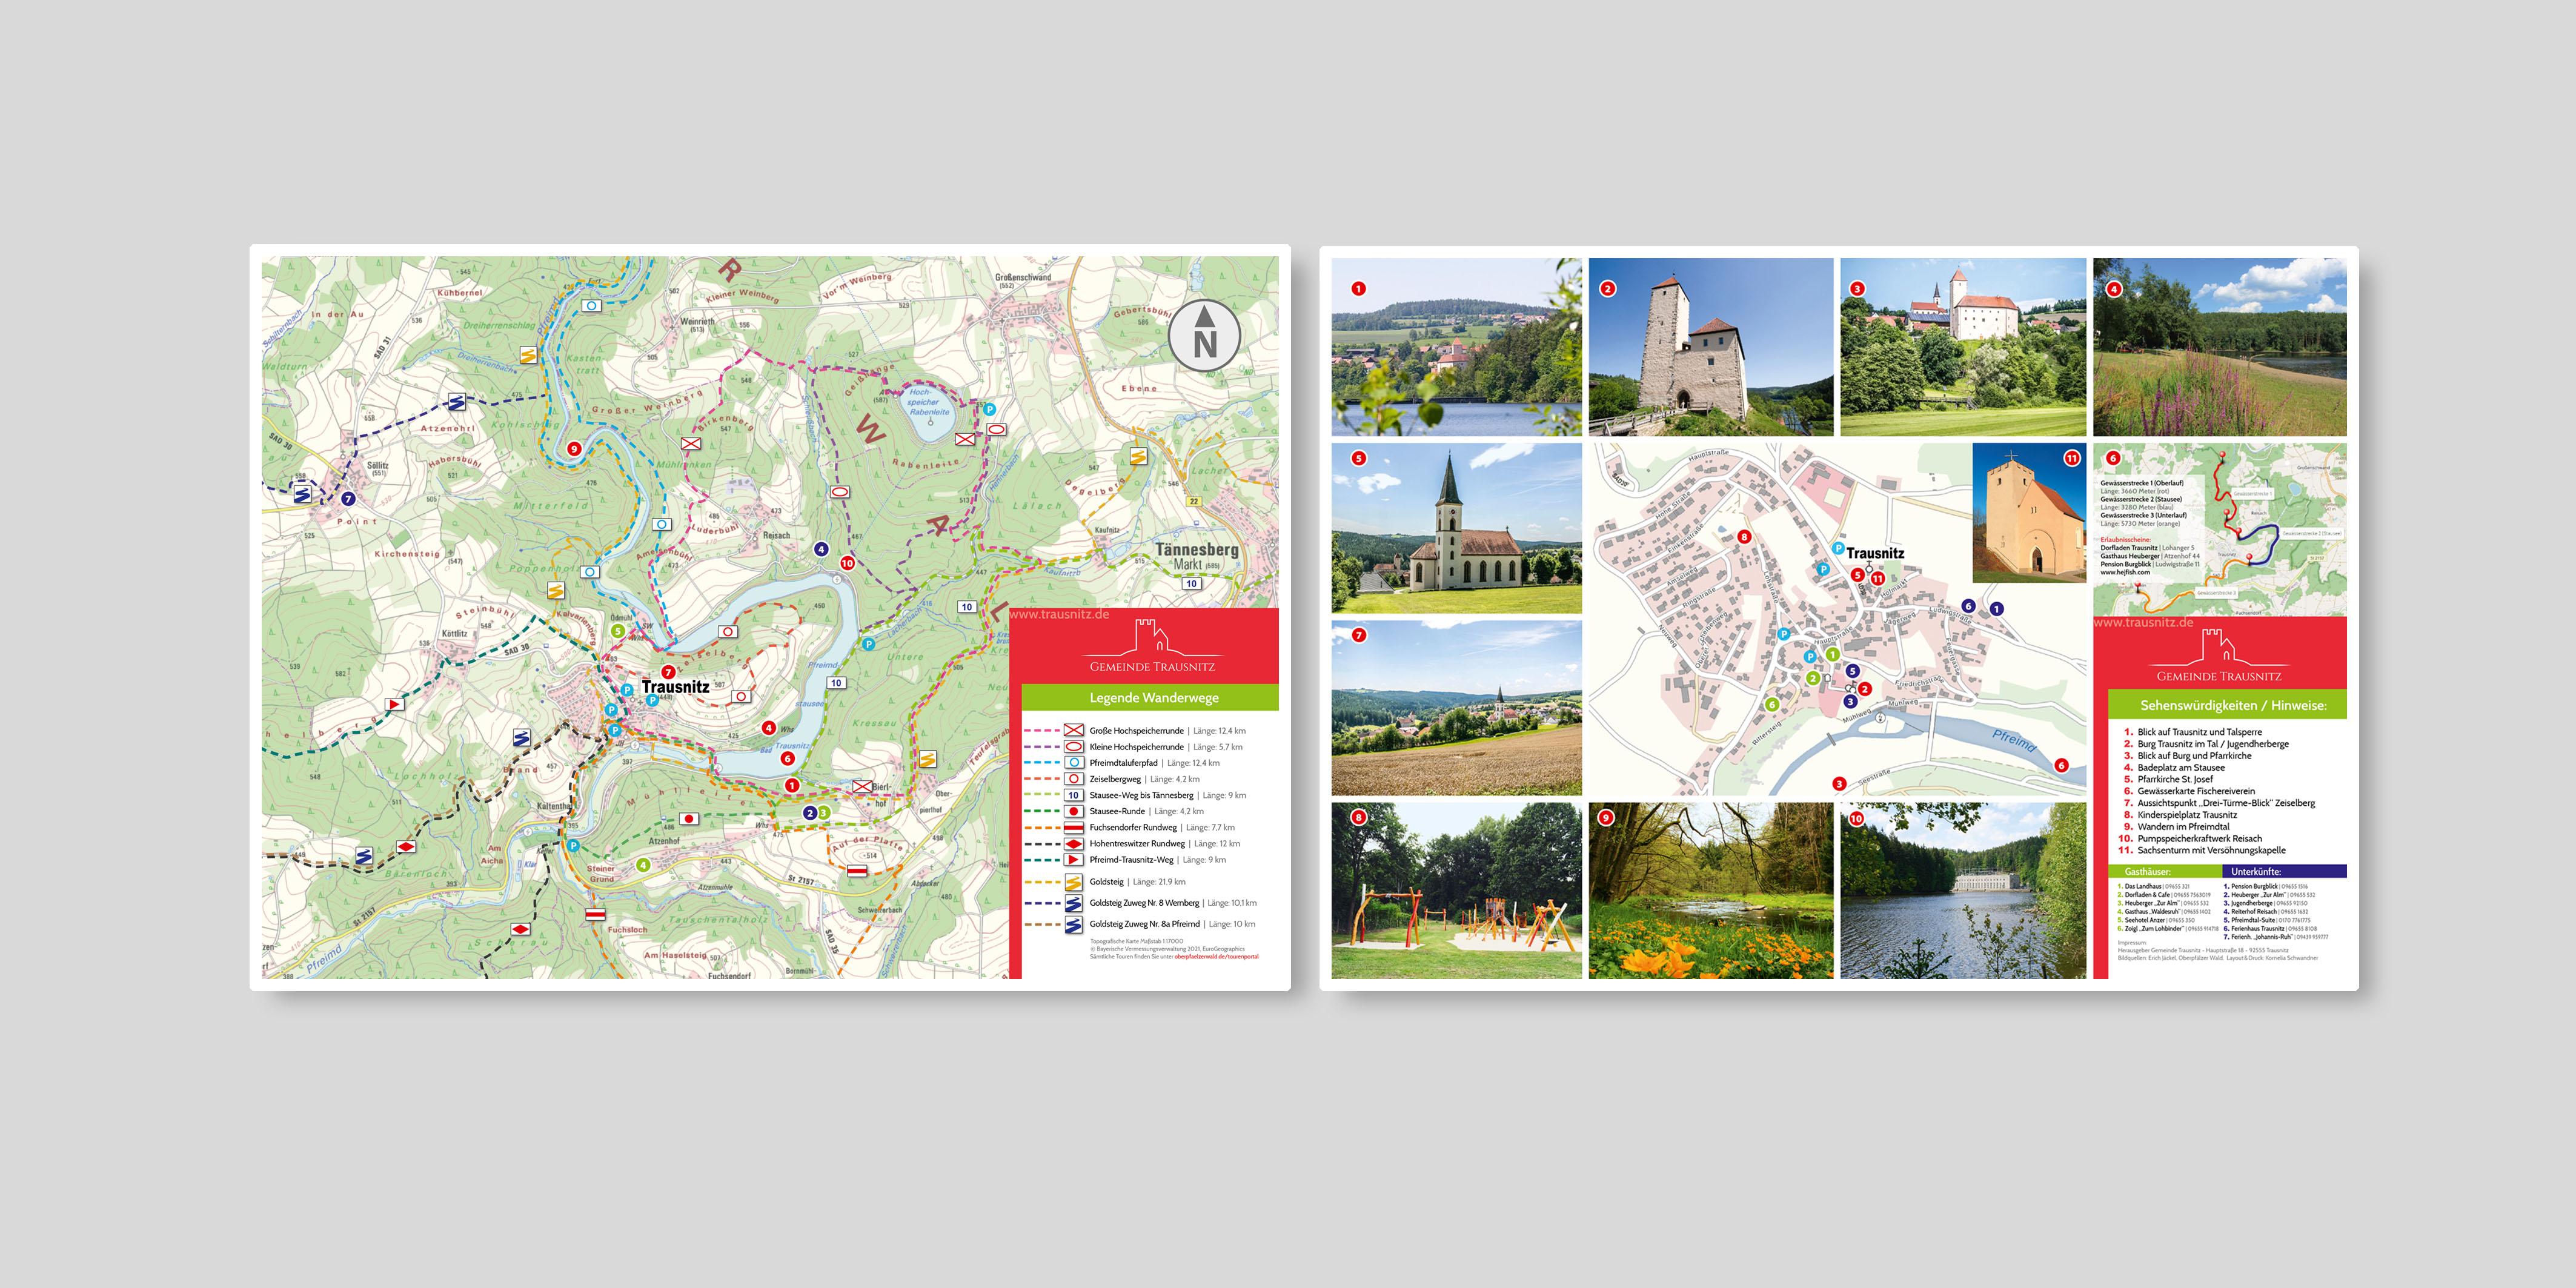The height and width of the screenshot is (1288, 2576).
Task: Click the yellow Goldsteig legend icon
Action: [1073, 882]
